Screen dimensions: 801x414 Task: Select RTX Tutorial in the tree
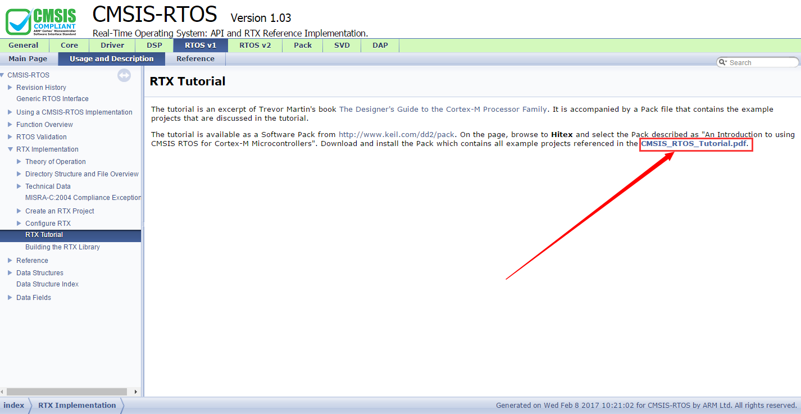[x=44, y=235]
